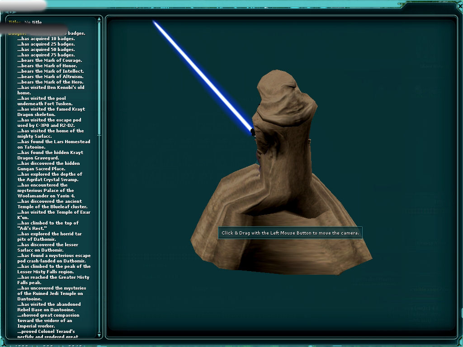Select '...bears the Mark of Courage.' badge
This screenshot has width=463, height=347.
pos(50,61)
